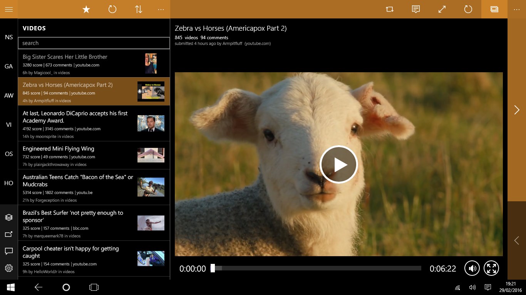Viewport: 526px width, 295px height.
Task: Open the sort arrows option
Action: click(139, 9)
